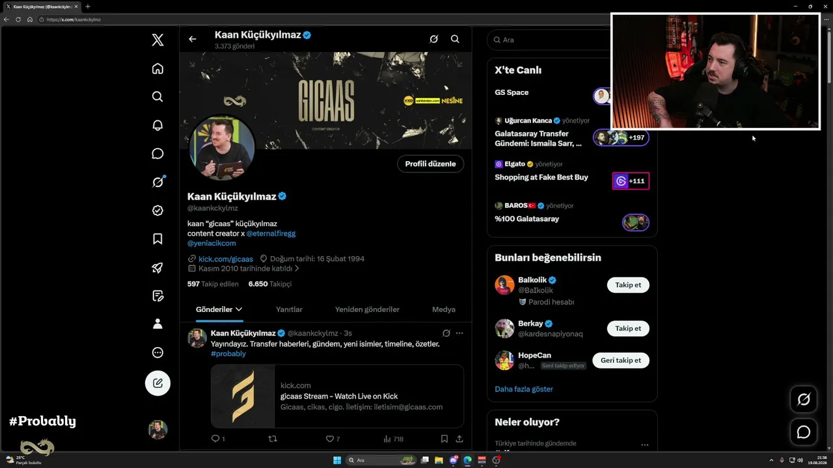Open Messages chat bubble icon in sidebar
The image size is (833, 468).
tap(157, 153)
